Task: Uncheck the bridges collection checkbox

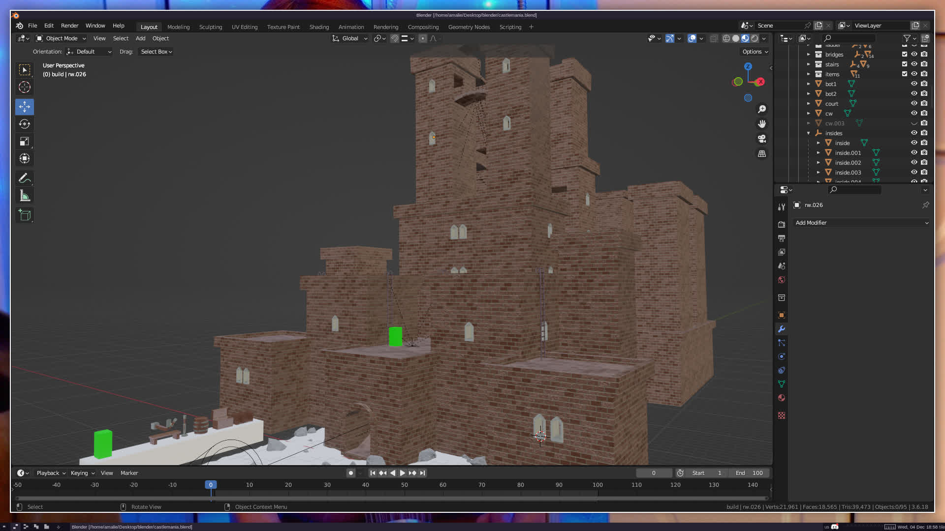Action: [904, 54]
